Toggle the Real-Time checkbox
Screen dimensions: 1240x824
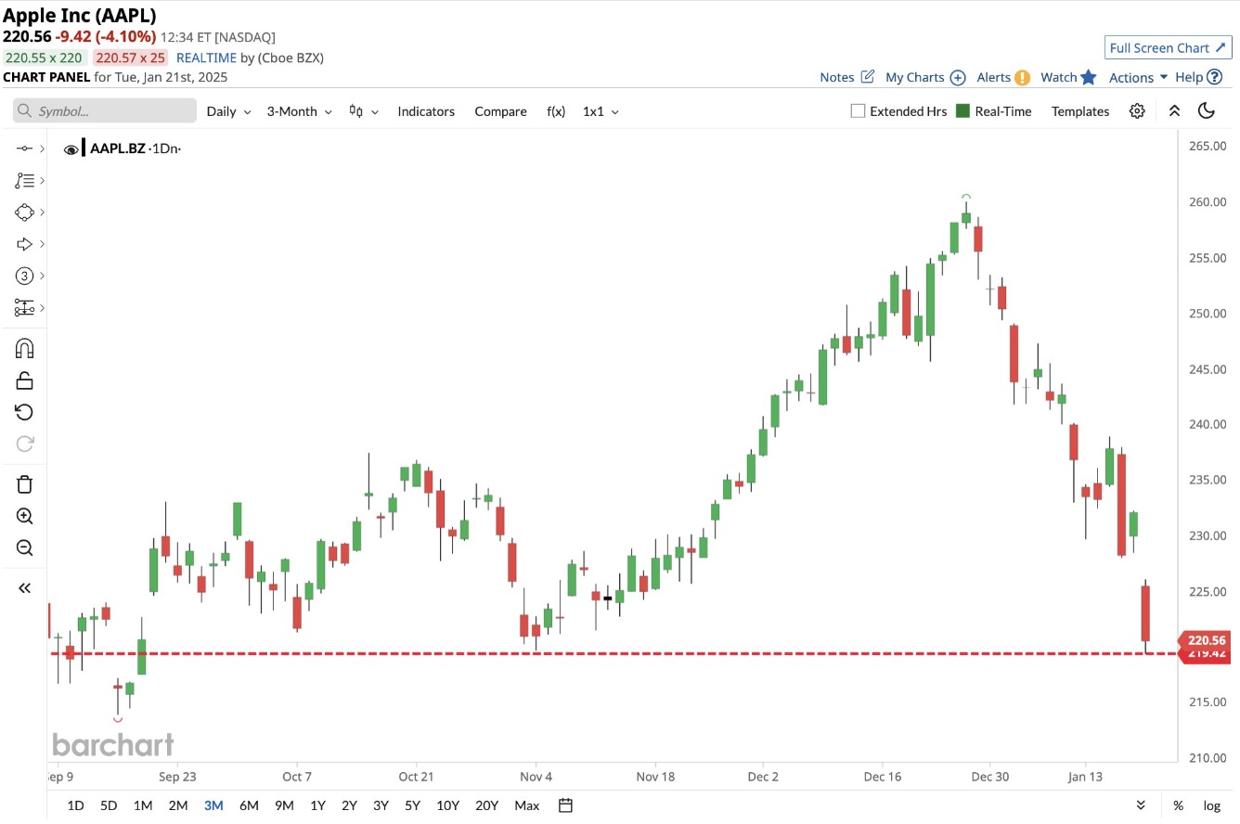962,111
